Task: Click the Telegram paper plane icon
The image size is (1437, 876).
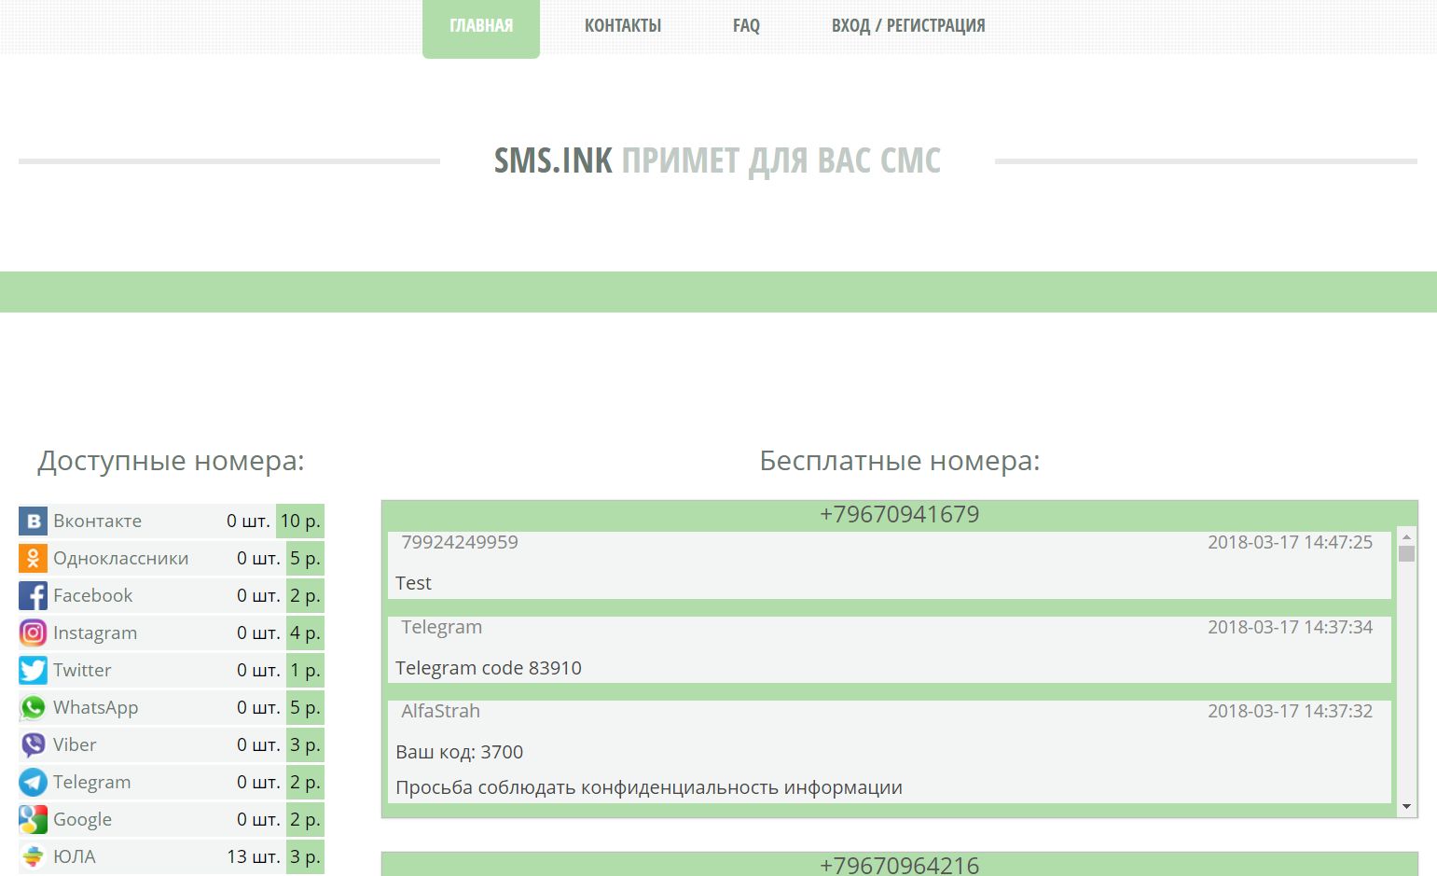Action: click(x=33, y=782)
